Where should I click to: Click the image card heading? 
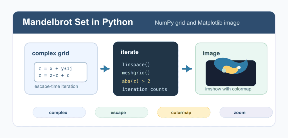(211, 53)
